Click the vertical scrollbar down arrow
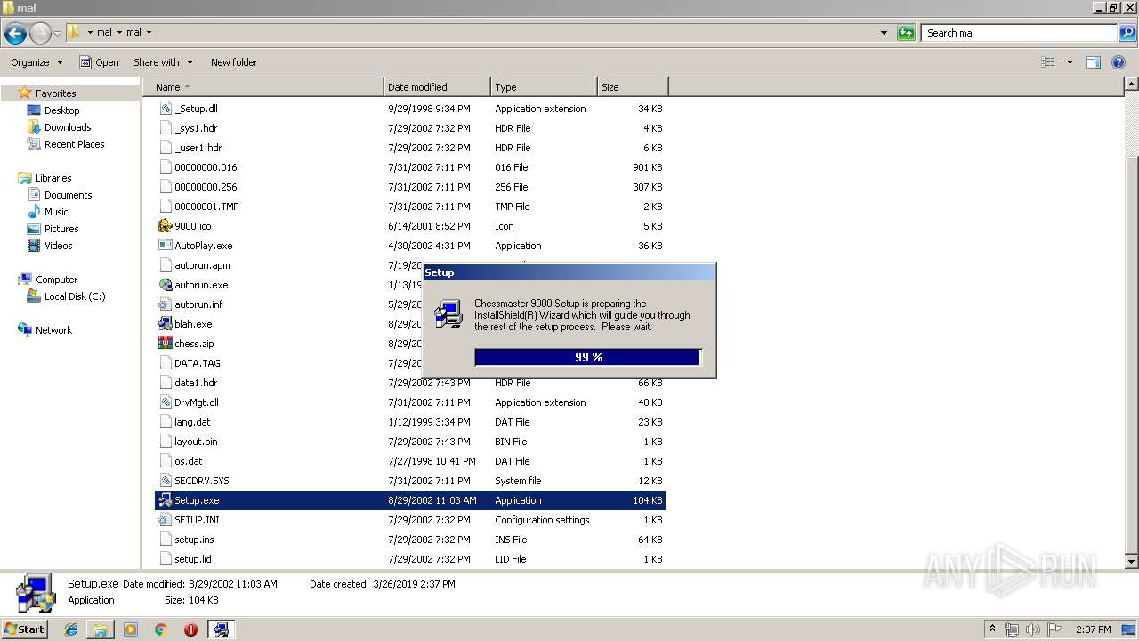 point(1132,562)
